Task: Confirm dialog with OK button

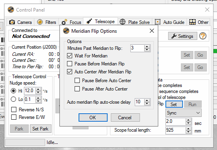Action: coord(93,118)
